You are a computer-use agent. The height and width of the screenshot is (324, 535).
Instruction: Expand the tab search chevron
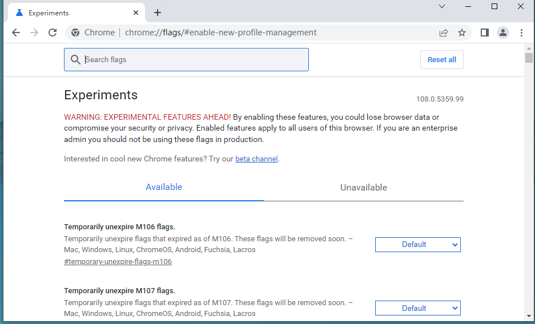(442, 6)
